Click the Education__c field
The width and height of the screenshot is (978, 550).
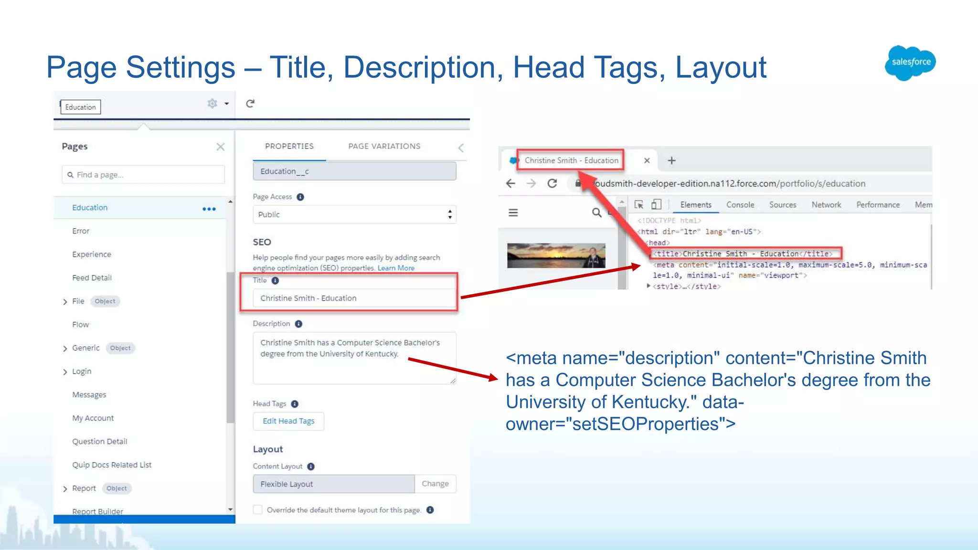(x=354, y=171)
